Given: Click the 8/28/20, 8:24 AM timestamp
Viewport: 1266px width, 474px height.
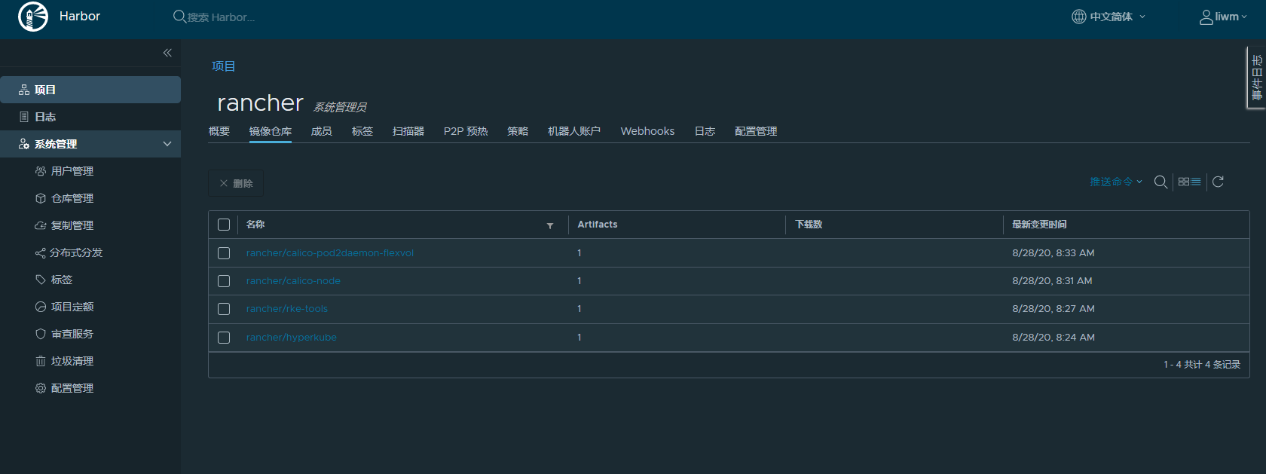Looking at the screenshot, I should pyautogui.click(x=1053, y=338).
